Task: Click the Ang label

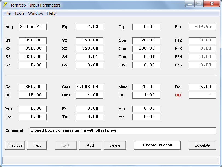Action: click(9, 27)
